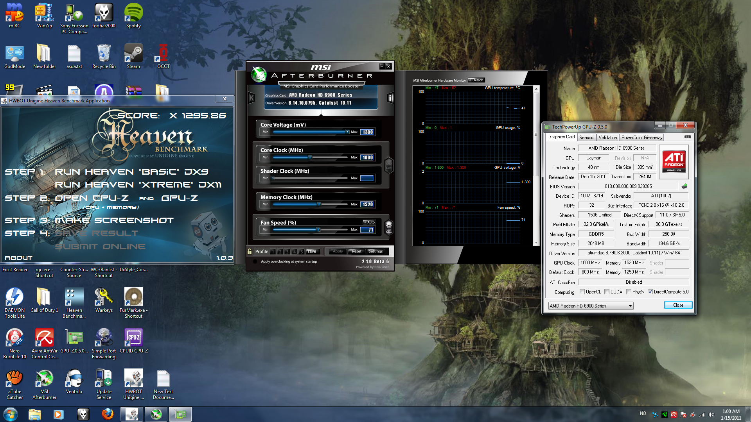The width and height of the screenshot is (751, 422).
Task: Toggle the PhysX checkbox in GPU-Z
Action: pos(629,292)
